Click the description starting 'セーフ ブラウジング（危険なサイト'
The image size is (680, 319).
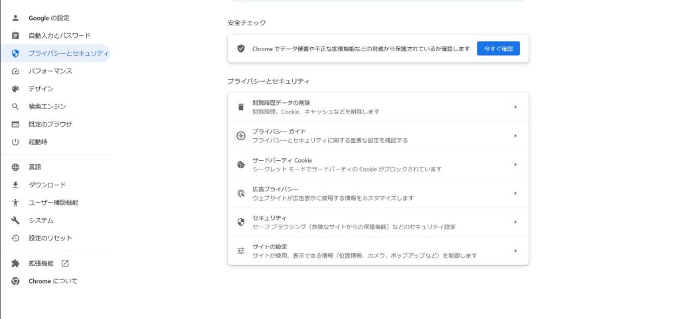pos(354,227)
